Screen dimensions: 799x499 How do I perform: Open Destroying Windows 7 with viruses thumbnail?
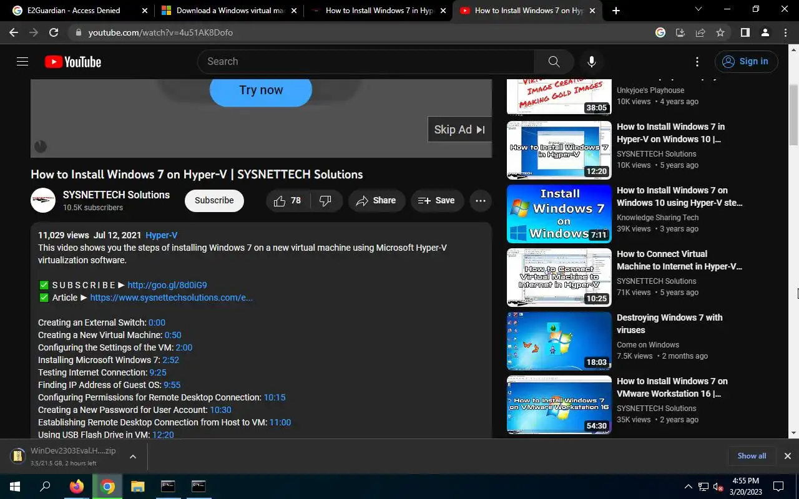[x=559, y=341]
